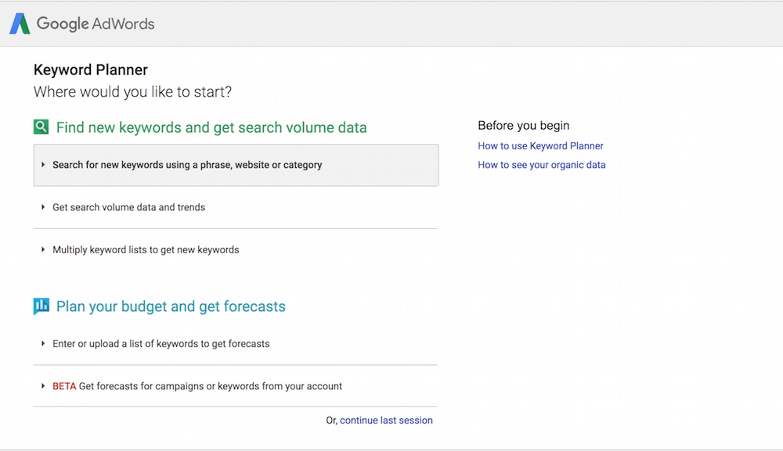Click 'Find new keywords and get search volume data' heading
The height and width of the screenshot is (451, 783).
(x=211, y=127)
